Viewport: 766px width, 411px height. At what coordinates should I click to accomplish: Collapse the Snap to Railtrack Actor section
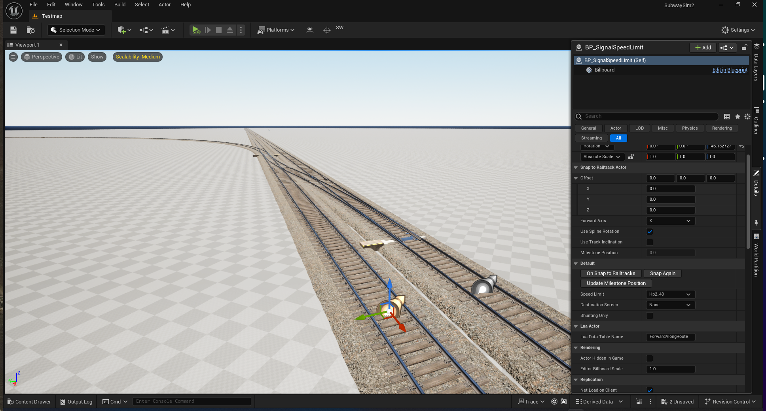(576, 168)
